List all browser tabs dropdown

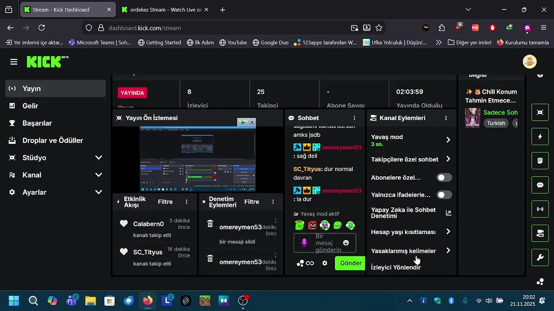point(468,10)
